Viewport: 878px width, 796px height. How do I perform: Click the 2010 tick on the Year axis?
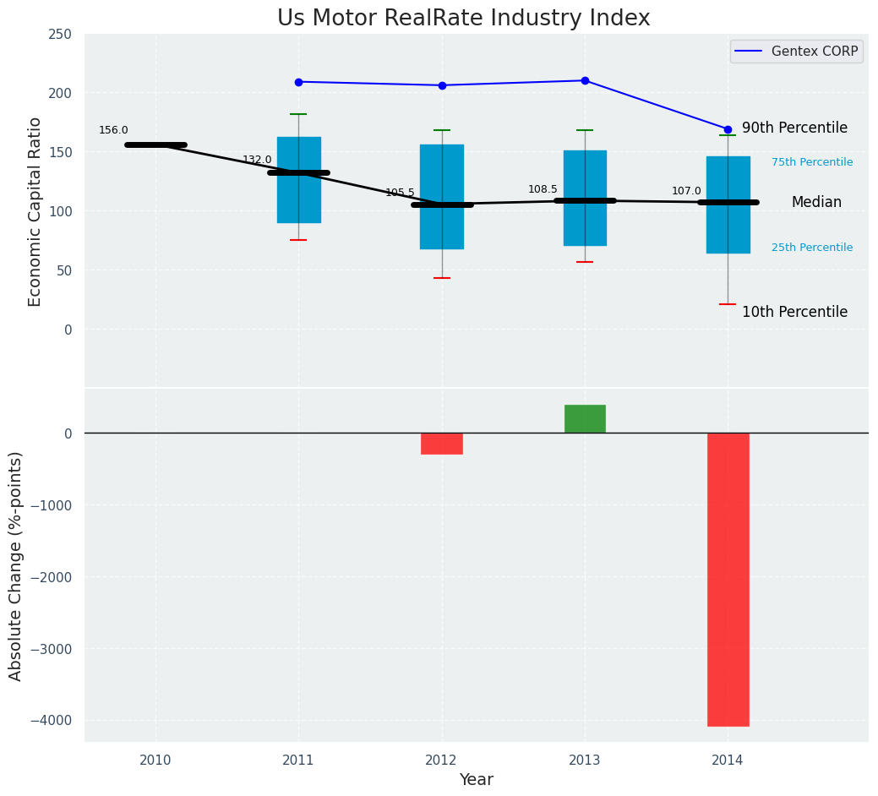coord(155,761)
